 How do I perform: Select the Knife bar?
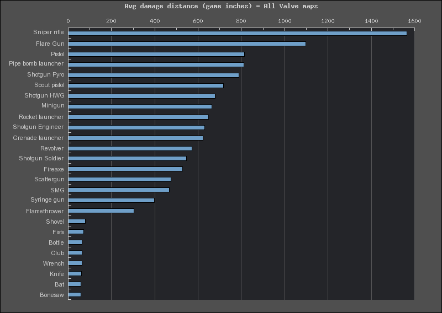coord(75,274)
